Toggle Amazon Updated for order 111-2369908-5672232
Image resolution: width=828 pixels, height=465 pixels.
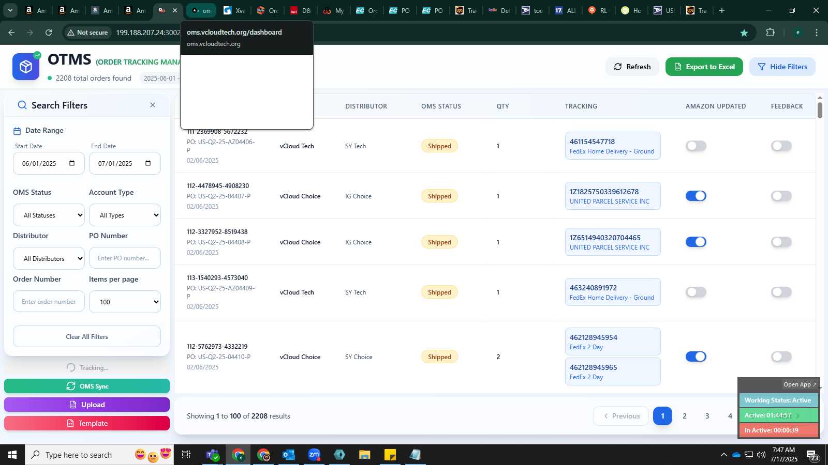point(696,146)
